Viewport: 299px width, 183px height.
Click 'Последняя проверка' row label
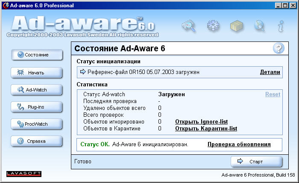coord(110,101)
